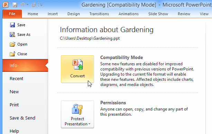Select Close in the Backstage menu

(18, 54)
